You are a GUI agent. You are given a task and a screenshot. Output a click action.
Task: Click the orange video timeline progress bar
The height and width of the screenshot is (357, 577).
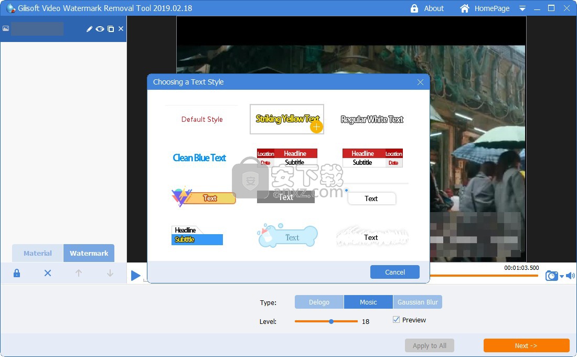[484, 276]
